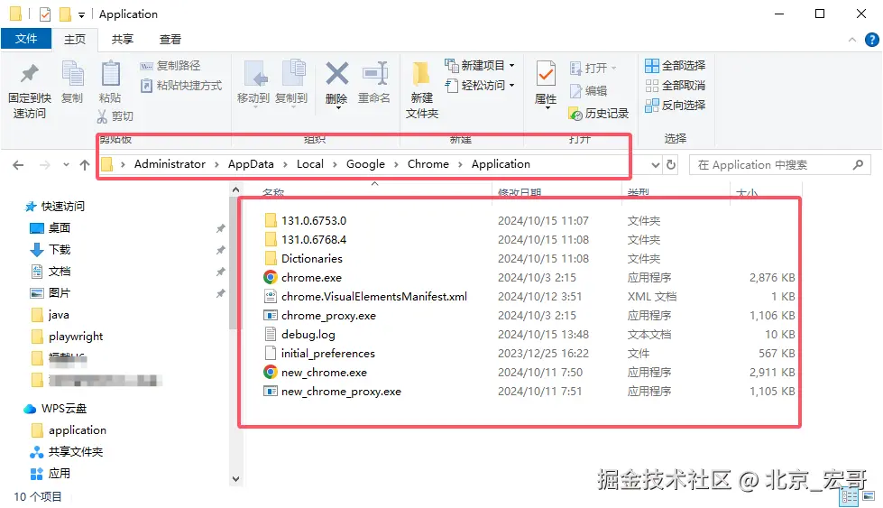The image size is (883, 508).
Task: Click the Pin to Quick access icon
Action: [x=29, y=74]
